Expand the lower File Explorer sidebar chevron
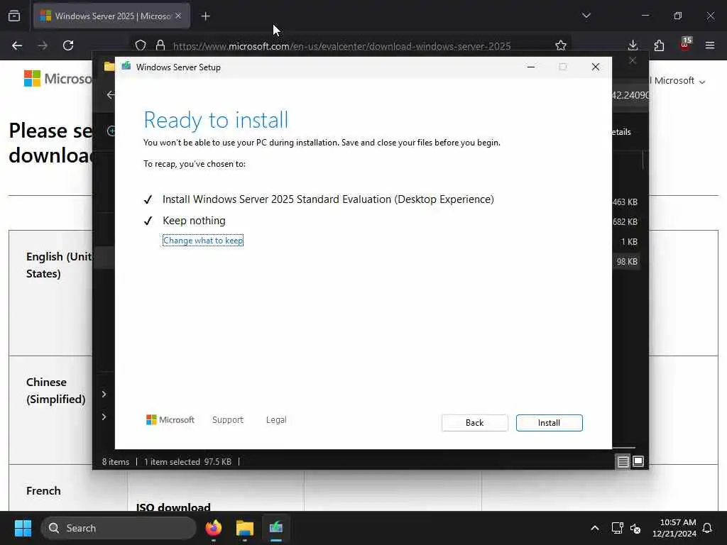This screenshot has width=727, height=545. click(104, 417)
